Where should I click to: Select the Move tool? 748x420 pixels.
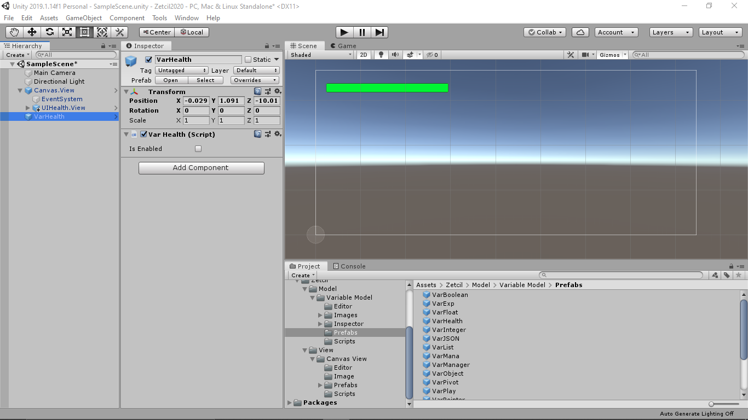(32, 32)
